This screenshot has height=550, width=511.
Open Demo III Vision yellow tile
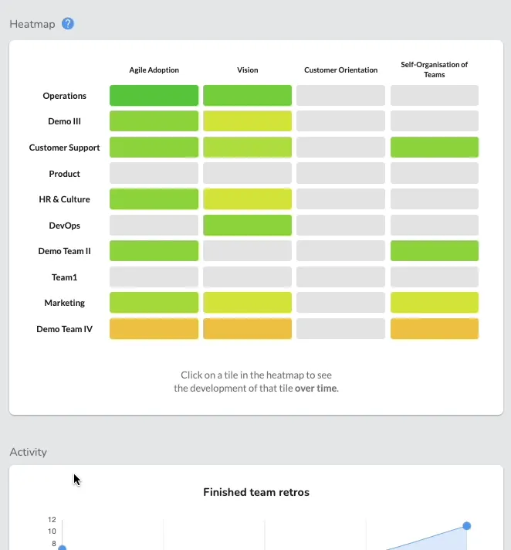pyautogui.click(x=247, y=121)
